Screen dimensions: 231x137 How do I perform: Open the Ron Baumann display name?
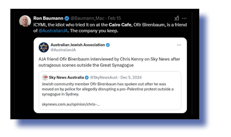coord(48,18)
